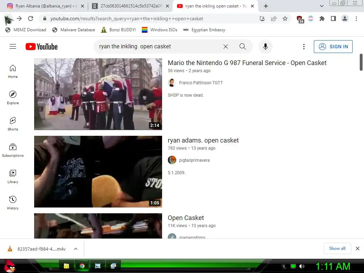364x273 pixels.
Task: Go to the YouTube logo homepage
Action: 42,47
